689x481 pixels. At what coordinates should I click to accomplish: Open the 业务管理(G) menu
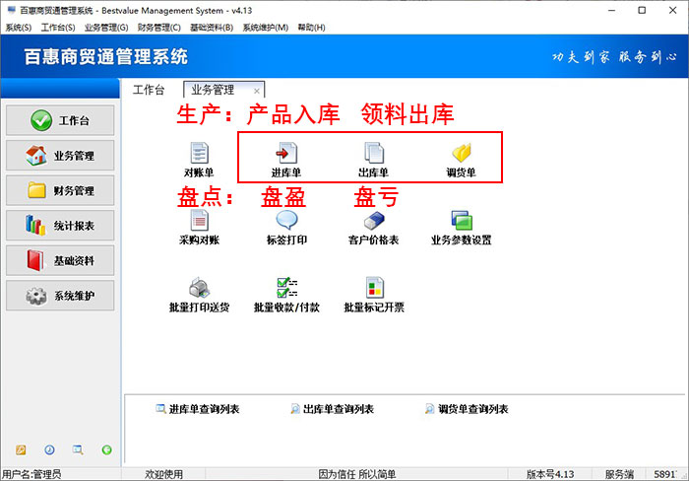[106, 28]
